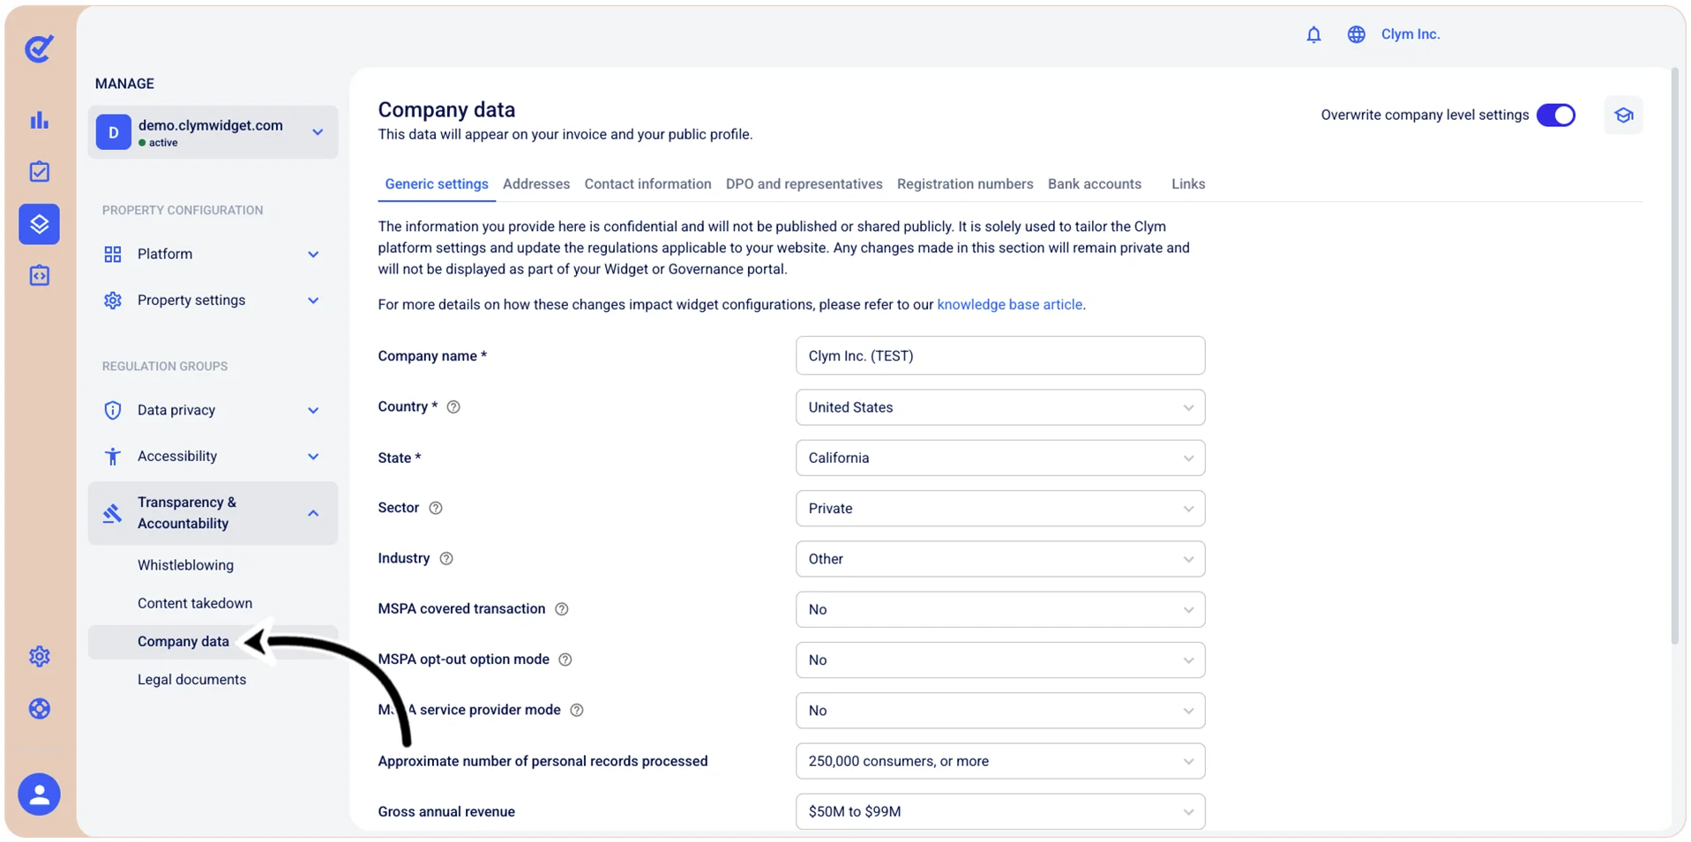This screenshot has width=1691, height=842.
Task: Switch to Contact information tab
Action: (x=647, y=184)
